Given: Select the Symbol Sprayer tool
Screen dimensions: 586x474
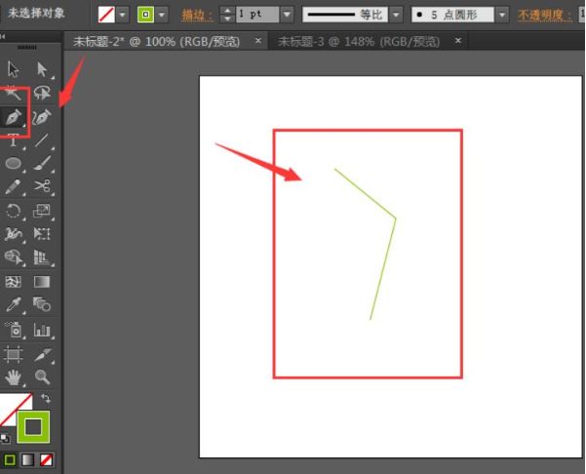Looking at the screenshot, I should click(15, 330).
